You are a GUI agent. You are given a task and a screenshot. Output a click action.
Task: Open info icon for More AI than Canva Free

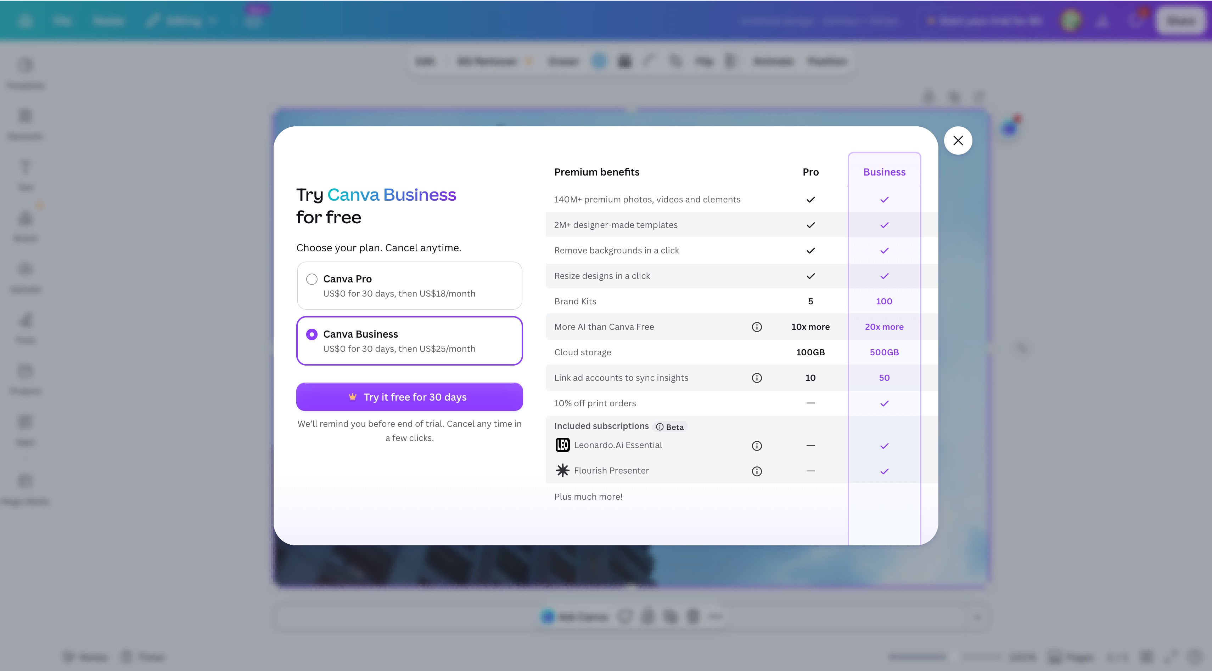tap(757, 327)
